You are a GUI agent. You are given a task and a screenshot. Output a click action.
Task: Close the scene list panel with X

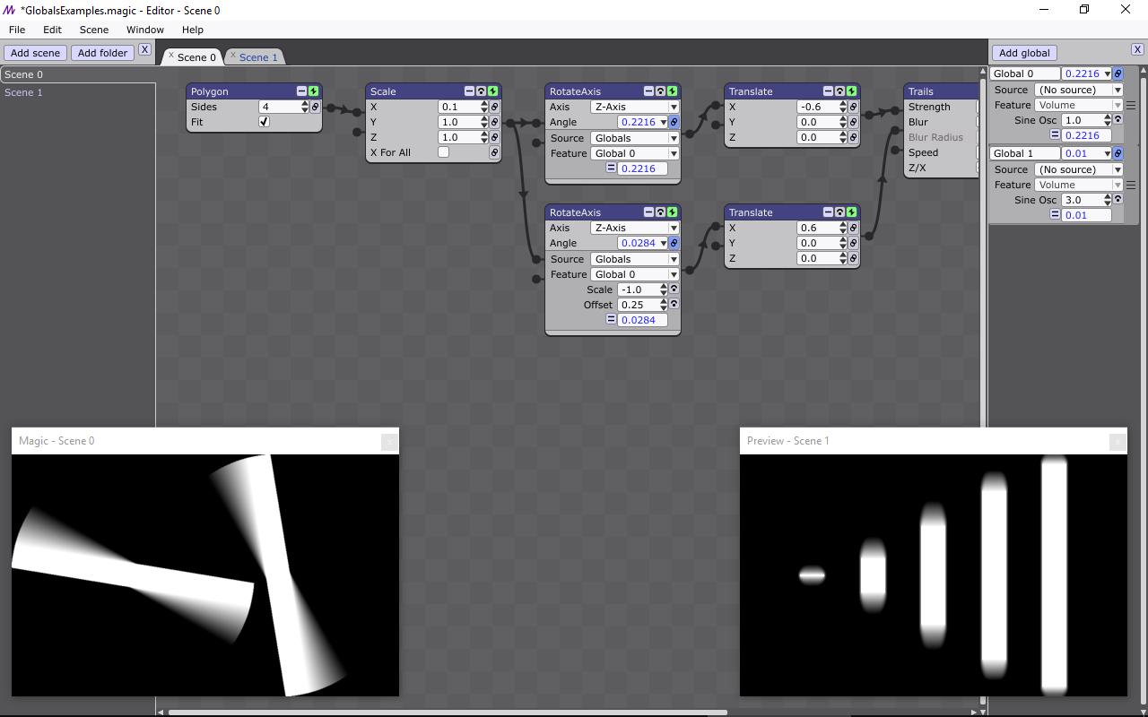click(144, 50)
